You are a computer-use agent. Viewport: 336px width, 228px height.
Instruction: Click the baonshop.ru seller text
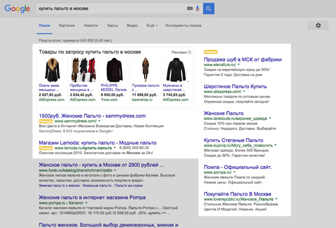coord(142,99)
